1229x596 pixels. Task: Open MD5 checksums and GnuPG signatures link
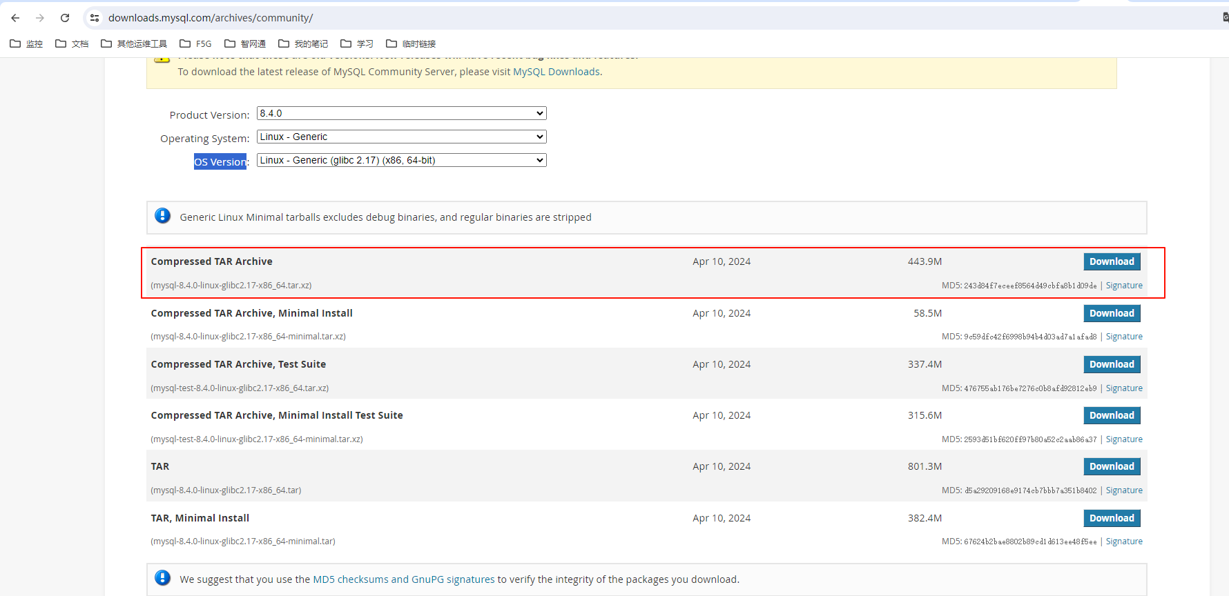point(403,579)
